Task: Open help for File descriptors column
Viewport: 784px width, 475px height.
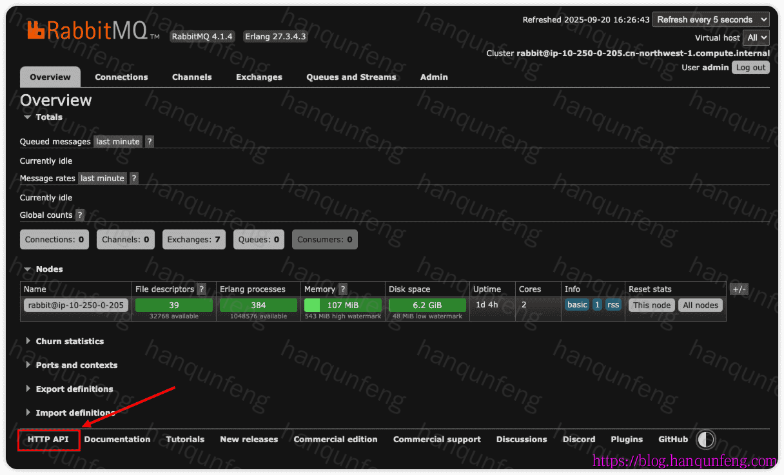Action: click(x=201, y=289)
